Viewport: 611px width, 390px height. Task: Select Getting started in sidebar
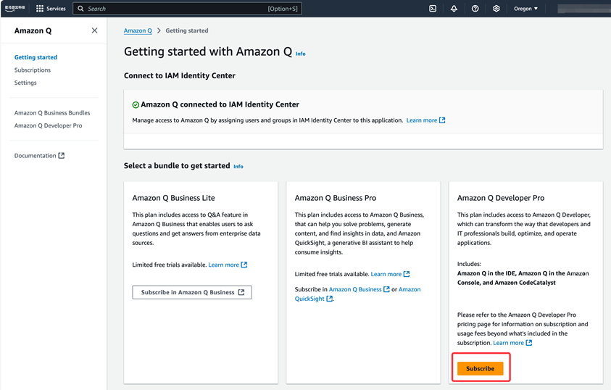coord(36,57)
